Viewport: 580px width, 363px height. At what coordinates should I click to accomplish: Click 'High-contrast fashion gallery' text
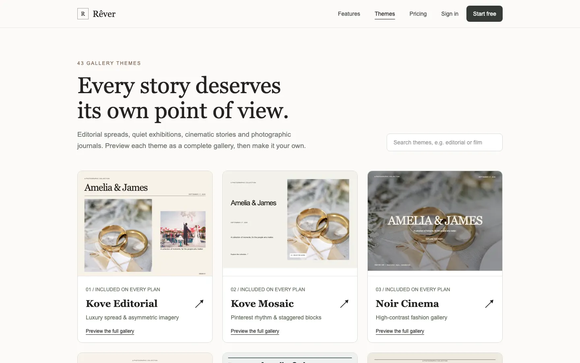point(411,317)
